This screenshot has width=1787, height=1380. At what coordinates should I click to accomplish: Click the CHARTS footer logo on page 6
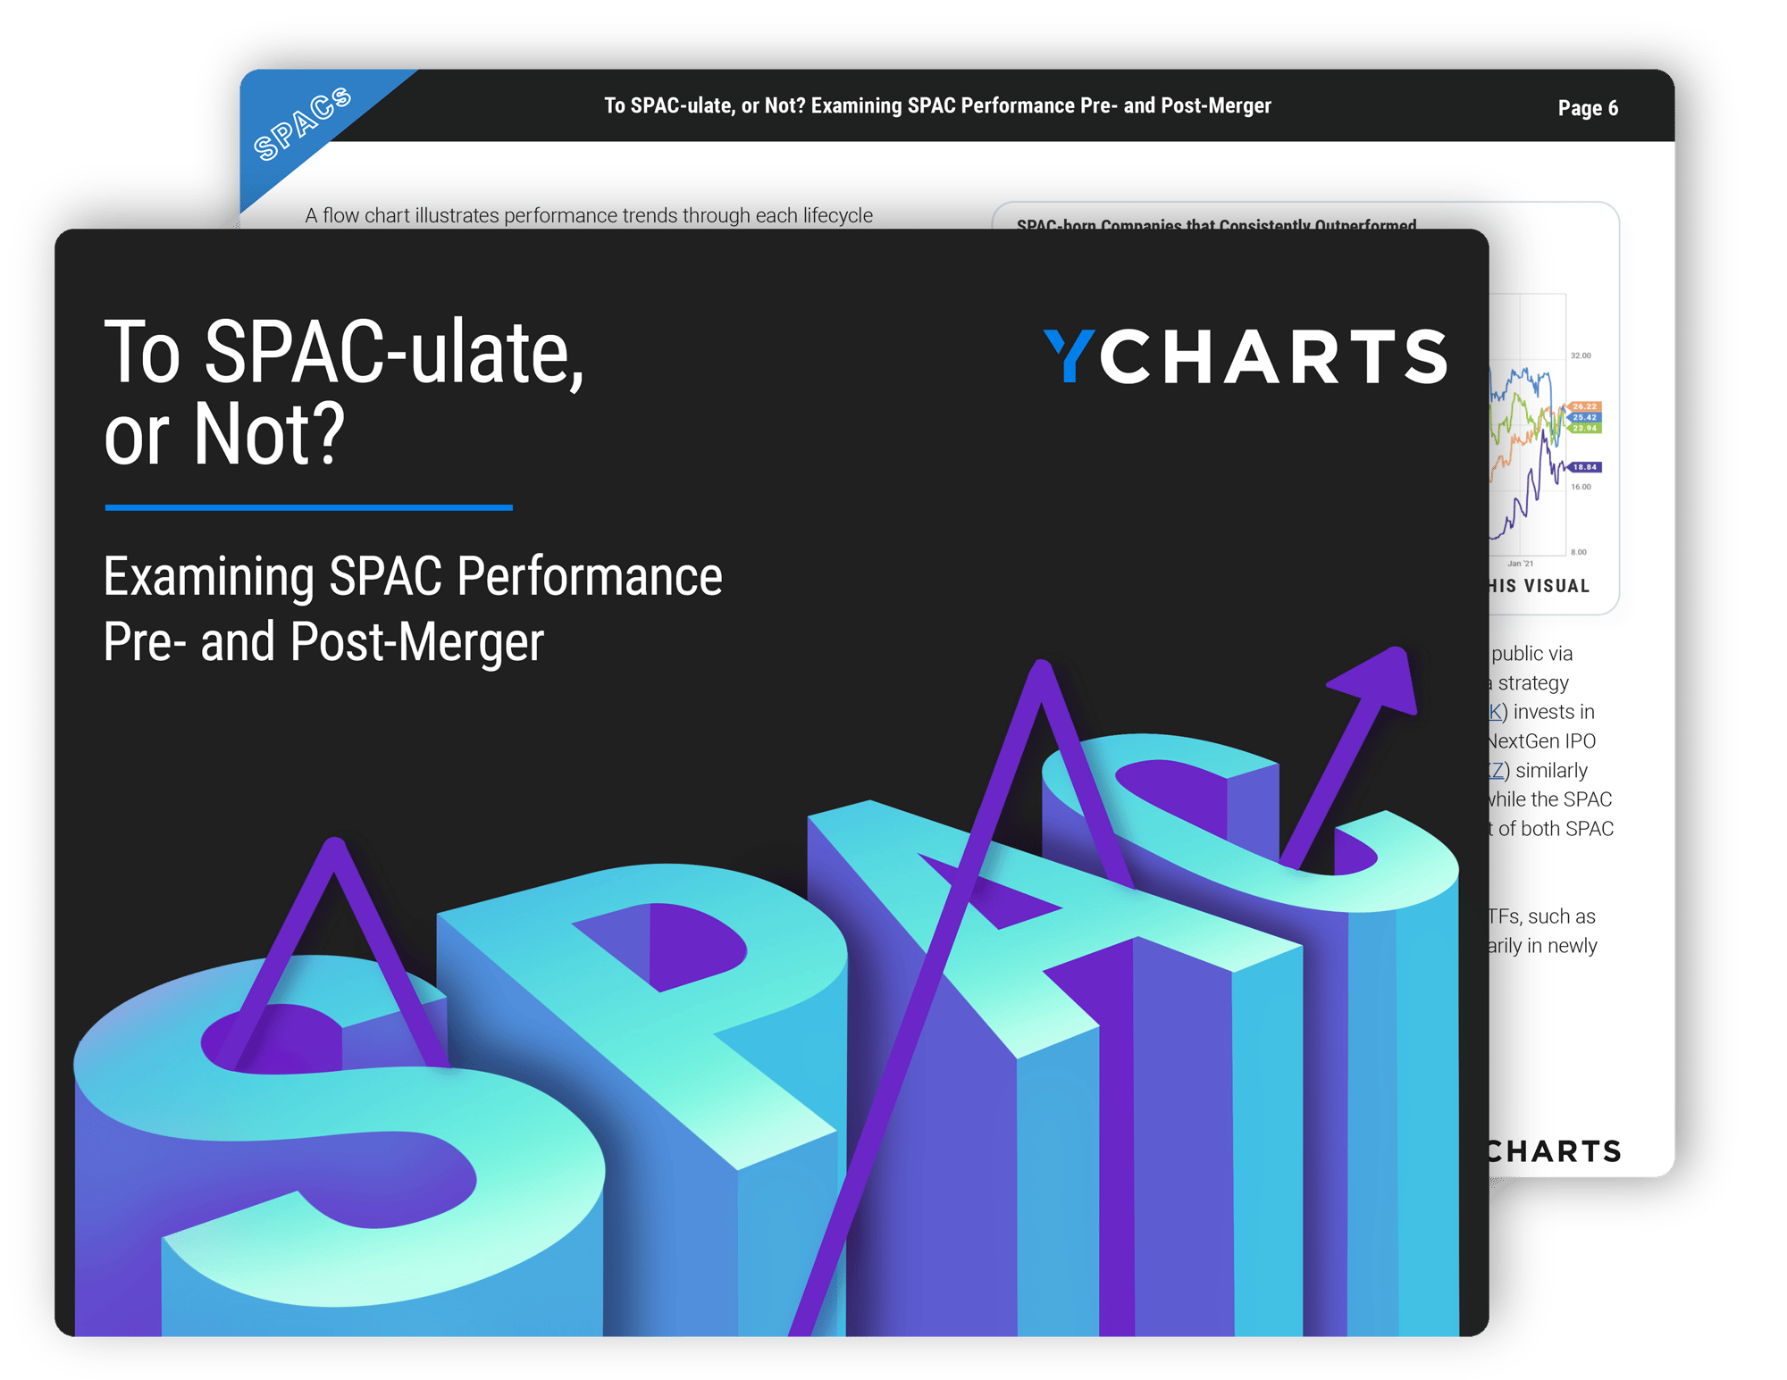coord(1556,1151)
